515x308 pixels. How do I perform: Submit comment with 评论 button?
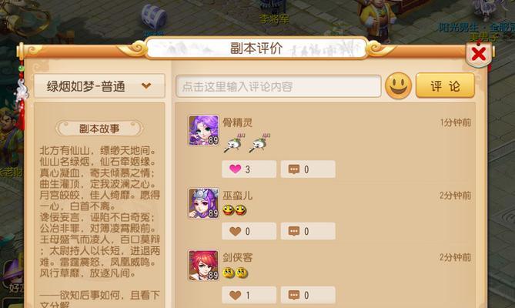[445, 85]
